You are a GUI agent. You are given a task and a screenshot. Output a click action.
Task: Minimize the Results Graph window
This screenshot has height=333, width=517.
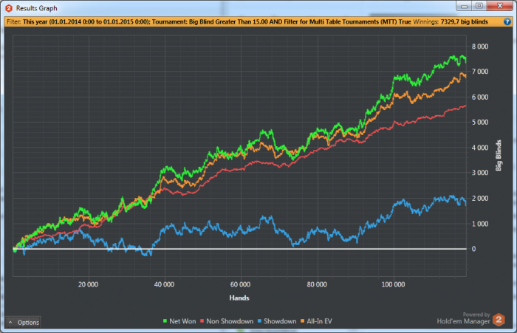(464, 6)
